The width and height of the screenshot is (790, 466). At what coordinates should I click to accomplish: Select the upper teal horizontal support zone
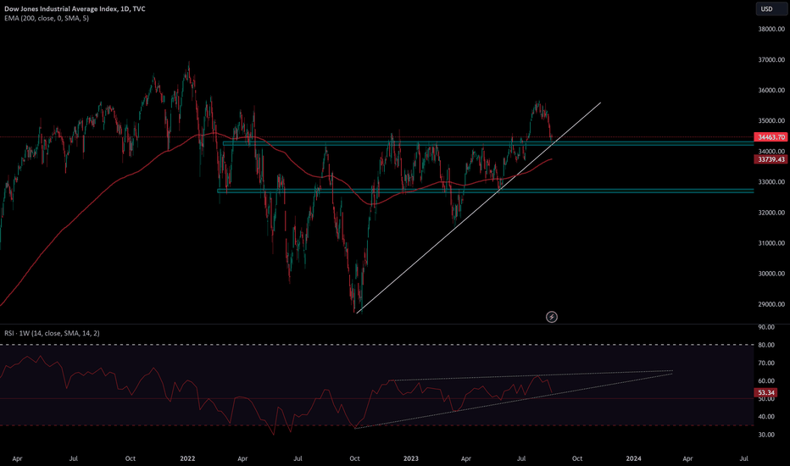coord(488,143)
